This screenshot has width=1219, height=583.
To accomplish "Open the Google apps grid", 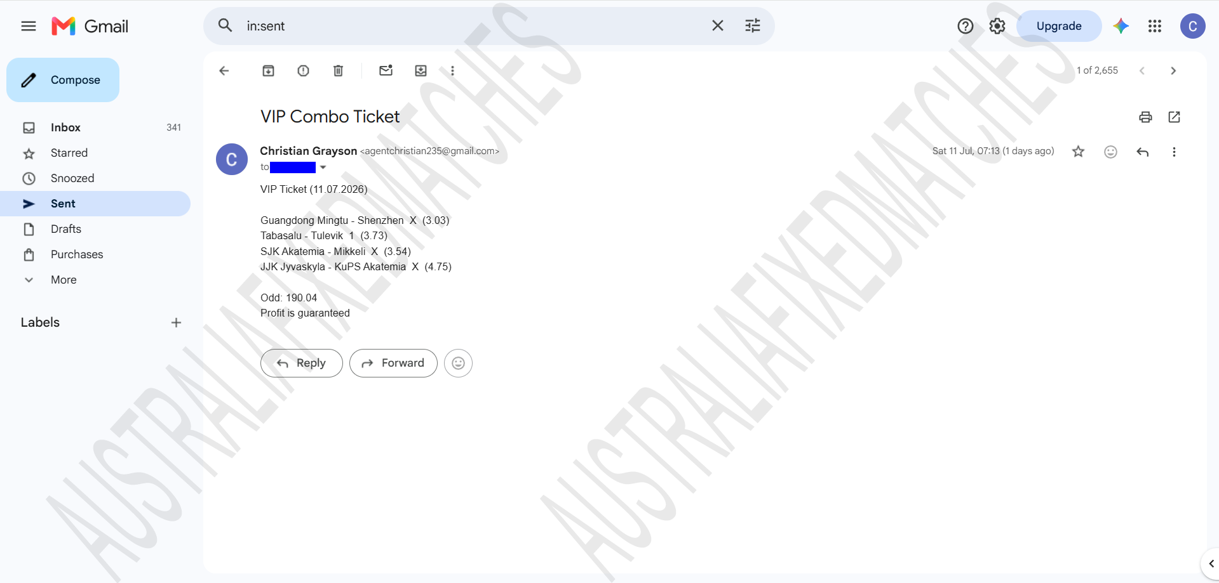I will [x=1155, y=26].
